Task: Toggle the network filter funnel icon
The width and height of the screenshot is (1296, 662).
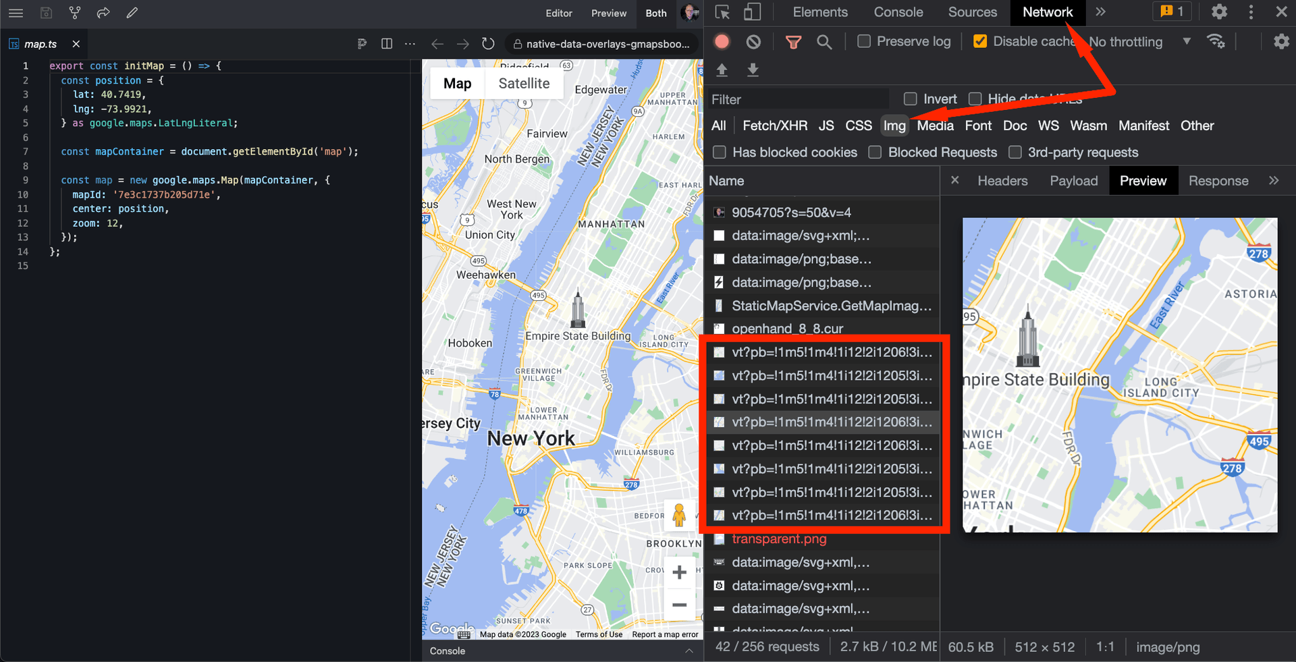Action: [793, 42]
